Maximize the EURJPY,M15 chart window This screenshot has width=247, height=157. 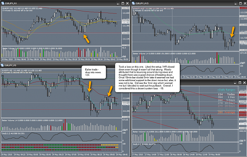tap(241, 3)
